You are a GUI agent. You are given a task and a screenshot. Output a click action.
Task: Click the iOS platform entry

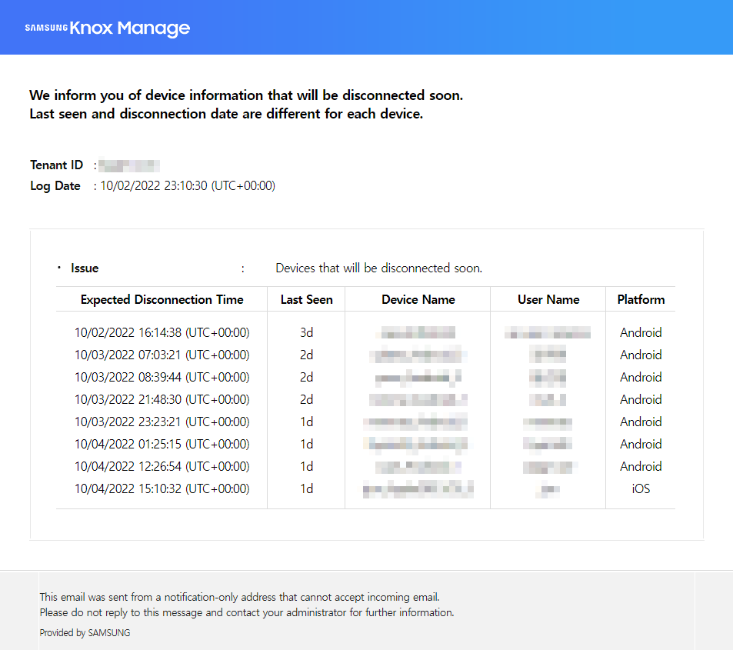(640, 488)
